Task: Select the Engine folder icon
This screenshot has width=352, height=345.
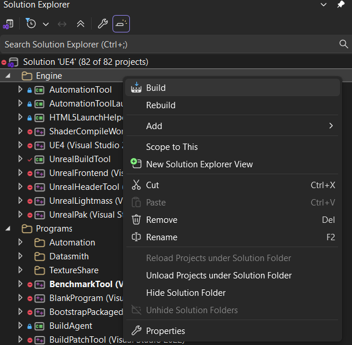Action: [27, 76]
